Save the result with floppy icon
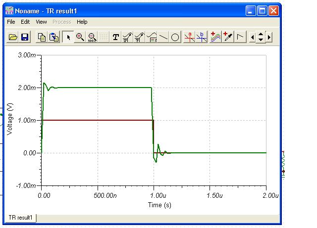This screenshot has width=317, height=228. point(25,37)
